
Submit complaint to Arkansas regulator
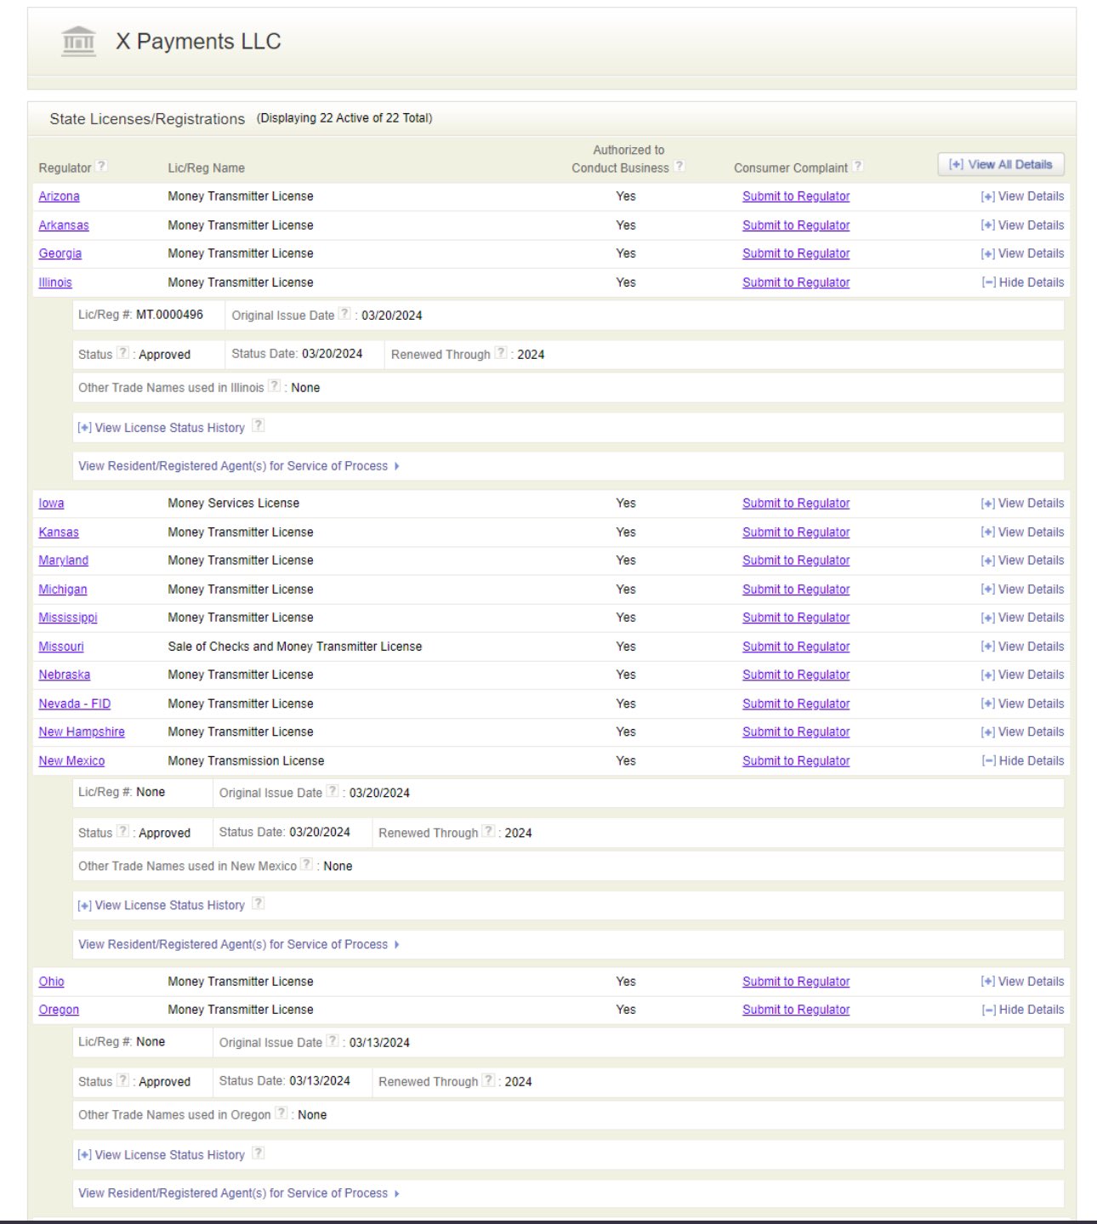[x=796, y=225]
